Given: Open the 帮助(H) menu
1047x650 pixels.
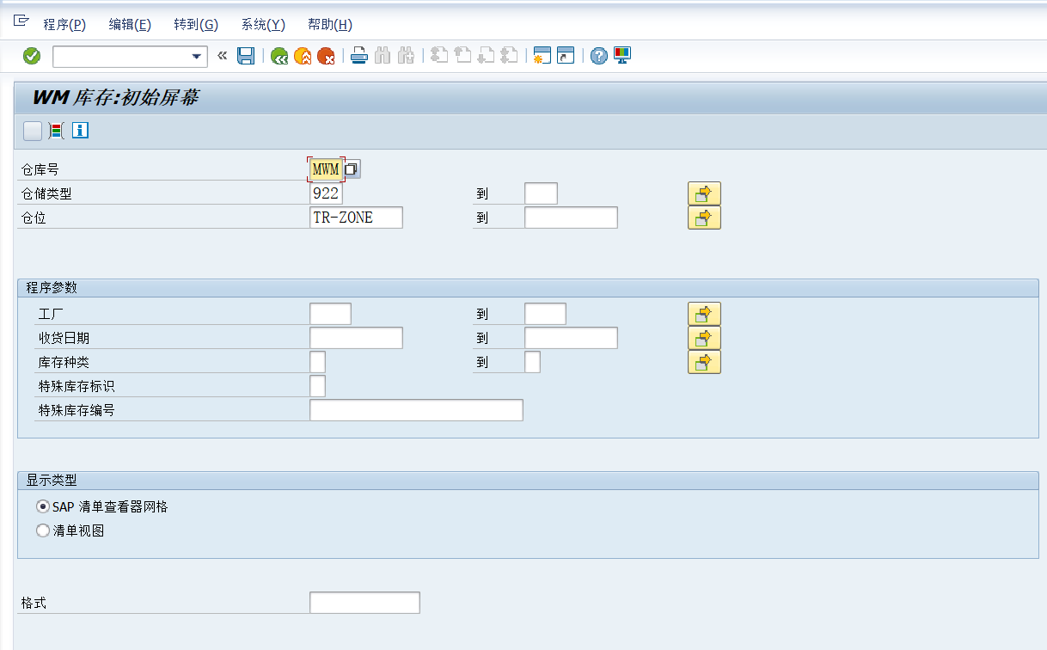Looking at the screenshot, I should 330,25.
